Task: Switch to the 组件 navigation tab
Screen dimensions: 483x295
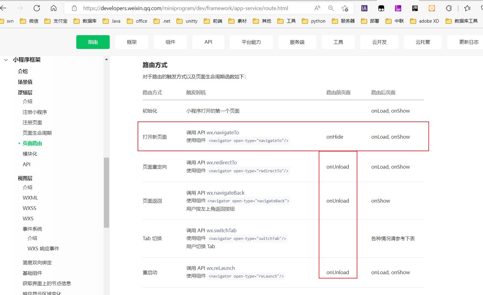Action: (170, 42)
